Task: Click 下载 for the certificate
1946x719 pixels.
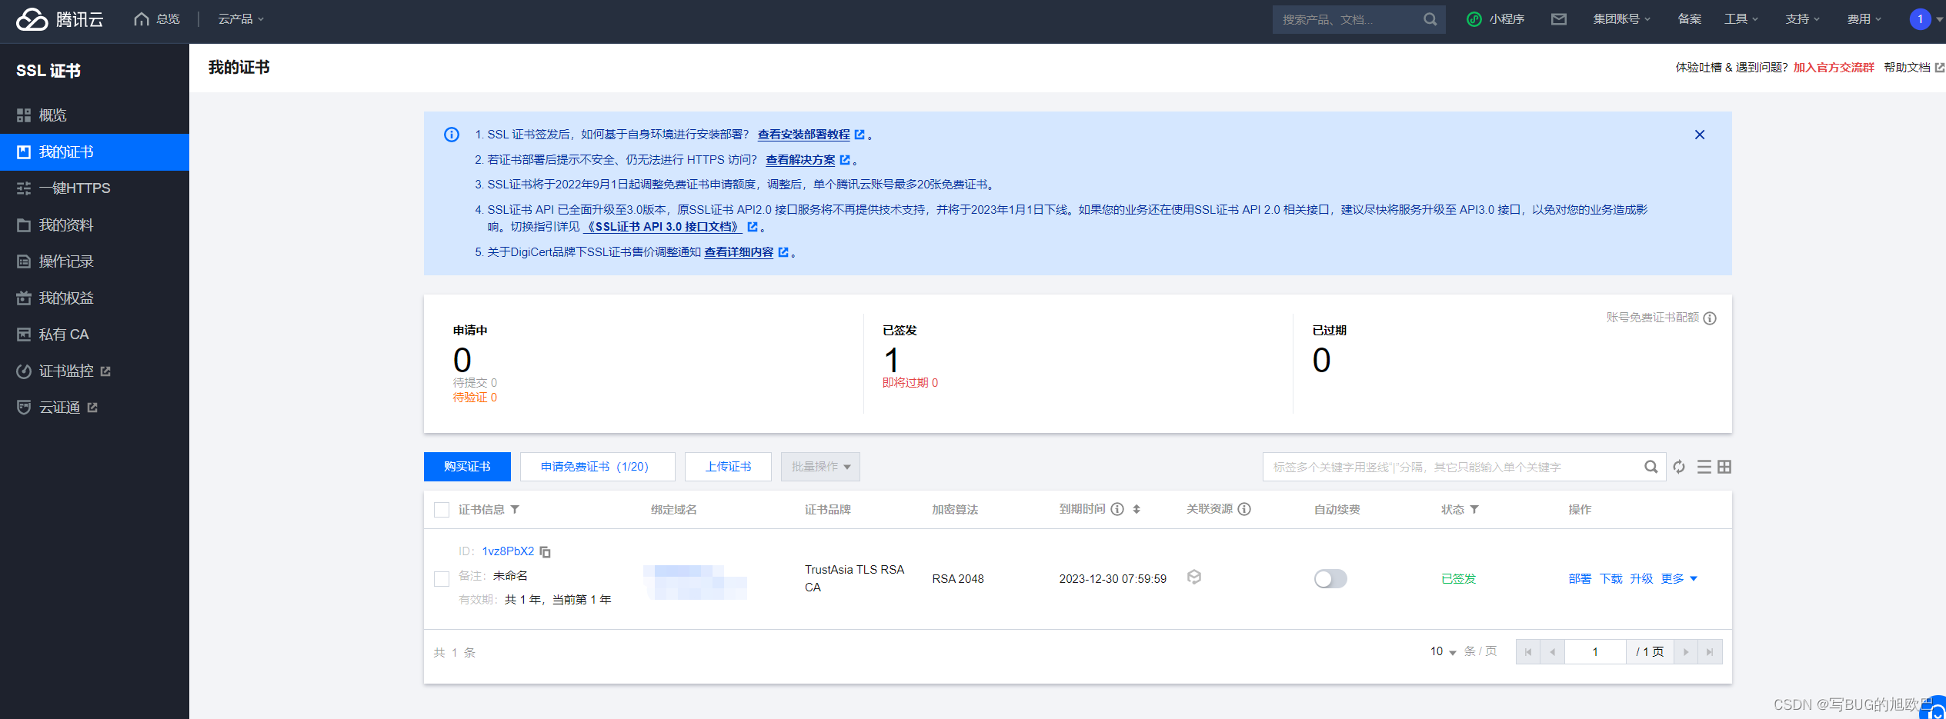Action: tap(1611, 578)
